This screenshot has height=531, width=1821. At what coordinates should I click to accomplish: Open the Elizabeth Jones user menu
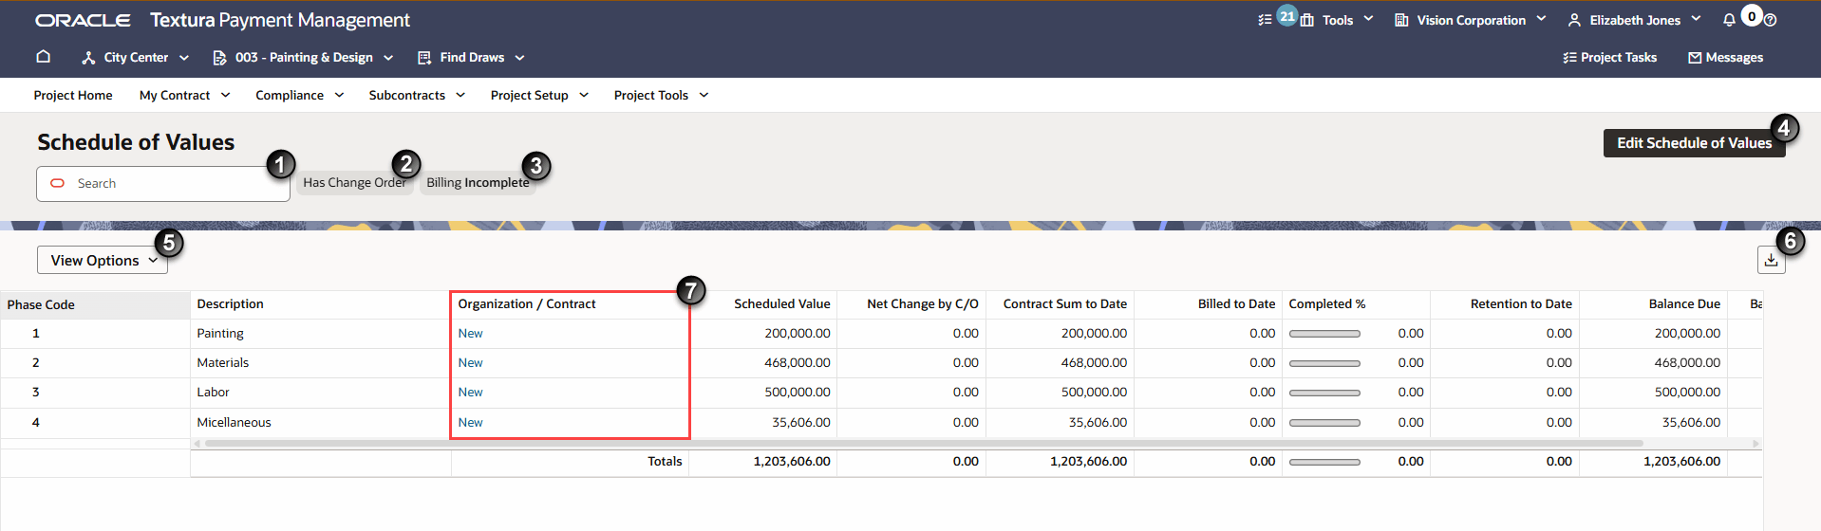(x=1696, y=19)
